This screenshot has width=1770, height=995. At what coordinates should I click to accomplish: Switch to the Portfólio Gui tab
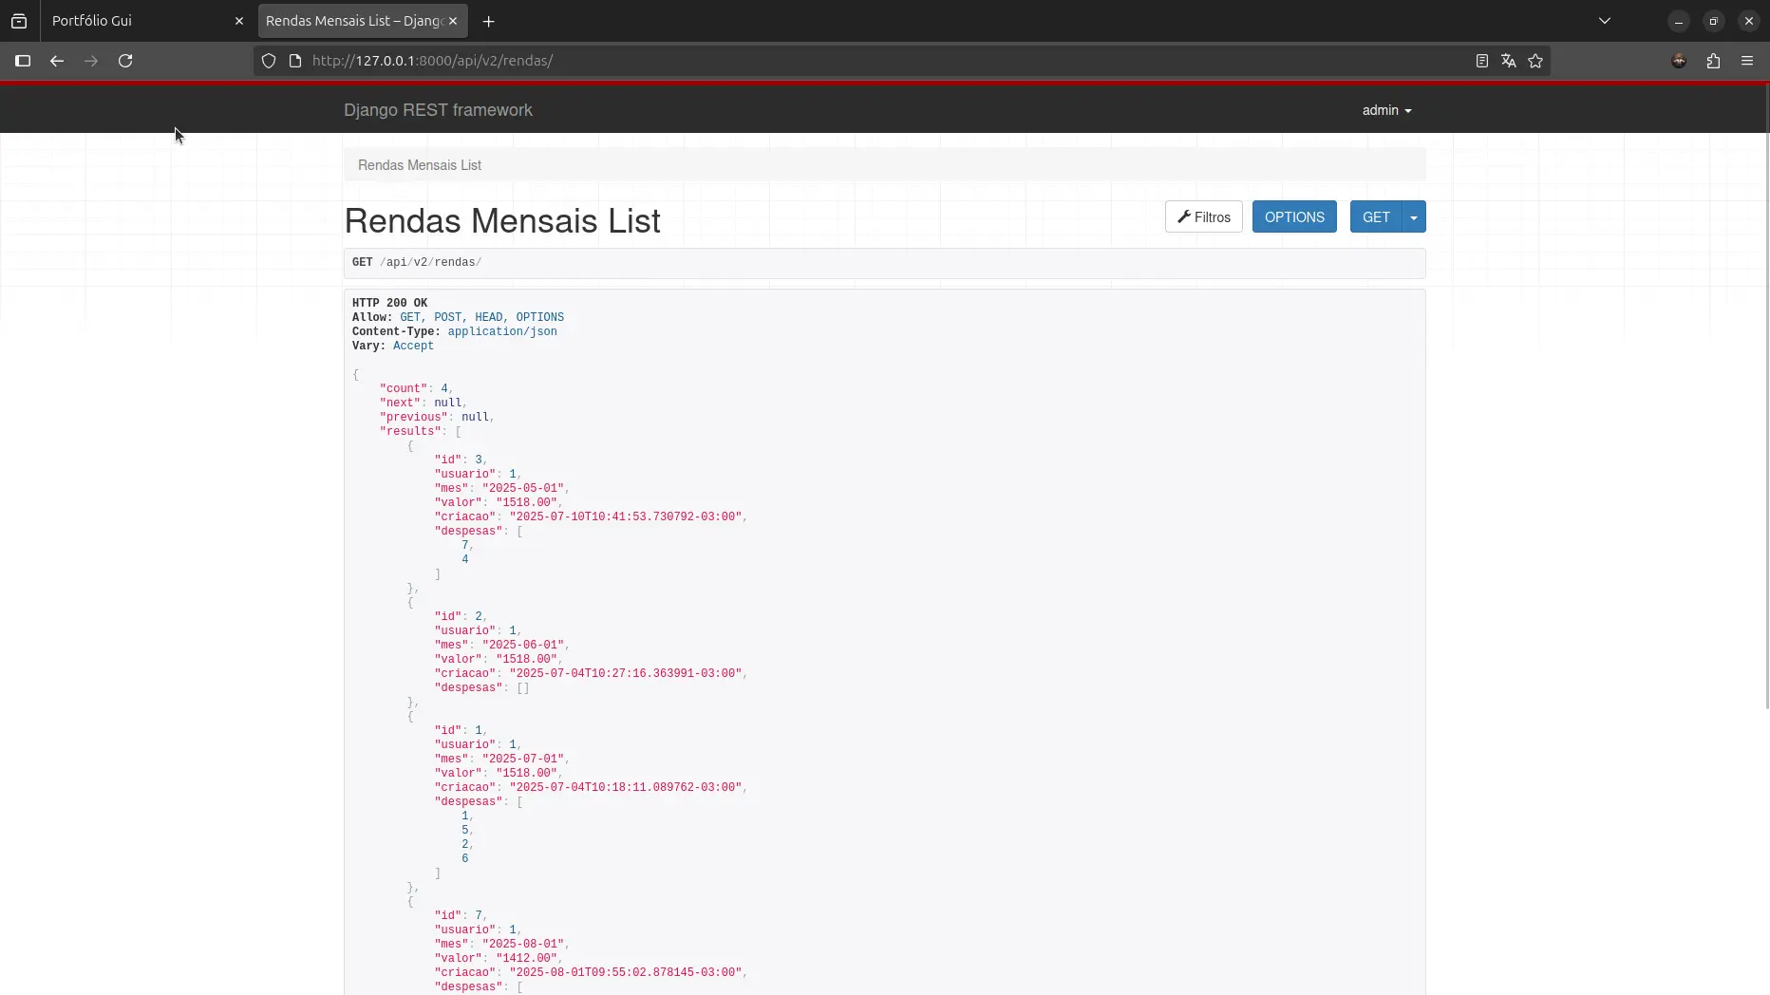tap(138, 21)
